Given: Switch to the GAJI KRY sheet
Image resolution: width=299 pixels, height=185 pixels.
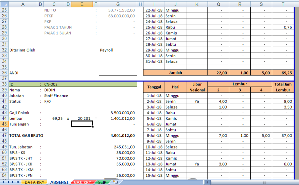Looking at the screenshot, I should click(82, 182).
